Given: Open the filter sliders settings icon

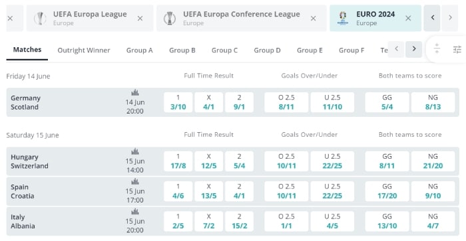Looking at the screenshot, I should point(457,50).
